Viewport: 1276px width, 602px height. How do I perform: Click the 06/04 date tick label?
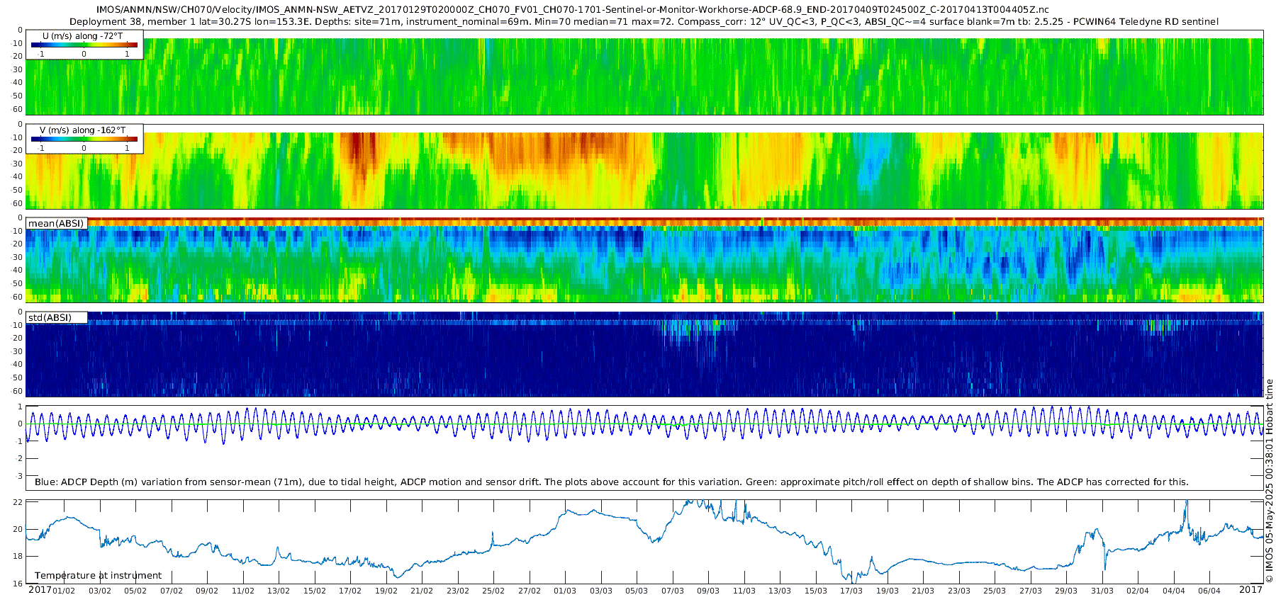coord(1209,591)
